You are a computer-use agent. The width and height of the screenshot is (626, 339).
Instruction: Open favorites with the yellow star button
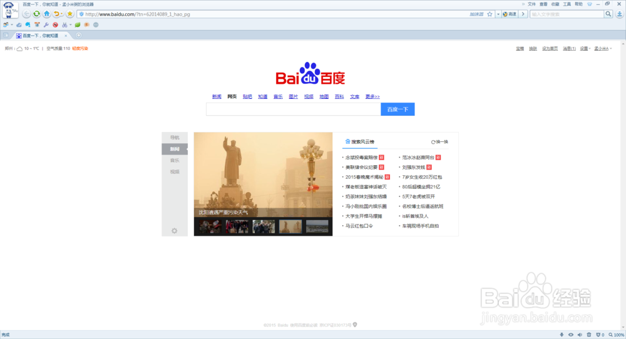click(x=70, y=14)
